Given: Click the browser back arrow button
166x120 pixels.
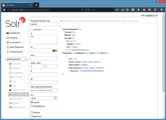Looking at the screenshot, I should click(4, 10).
